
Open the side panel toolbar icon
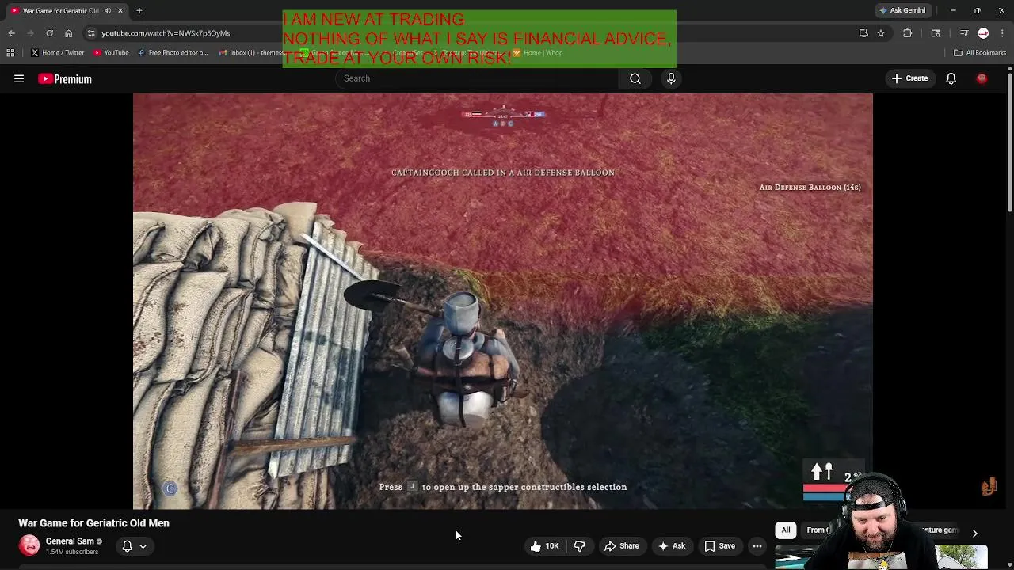tap(936, 33)
